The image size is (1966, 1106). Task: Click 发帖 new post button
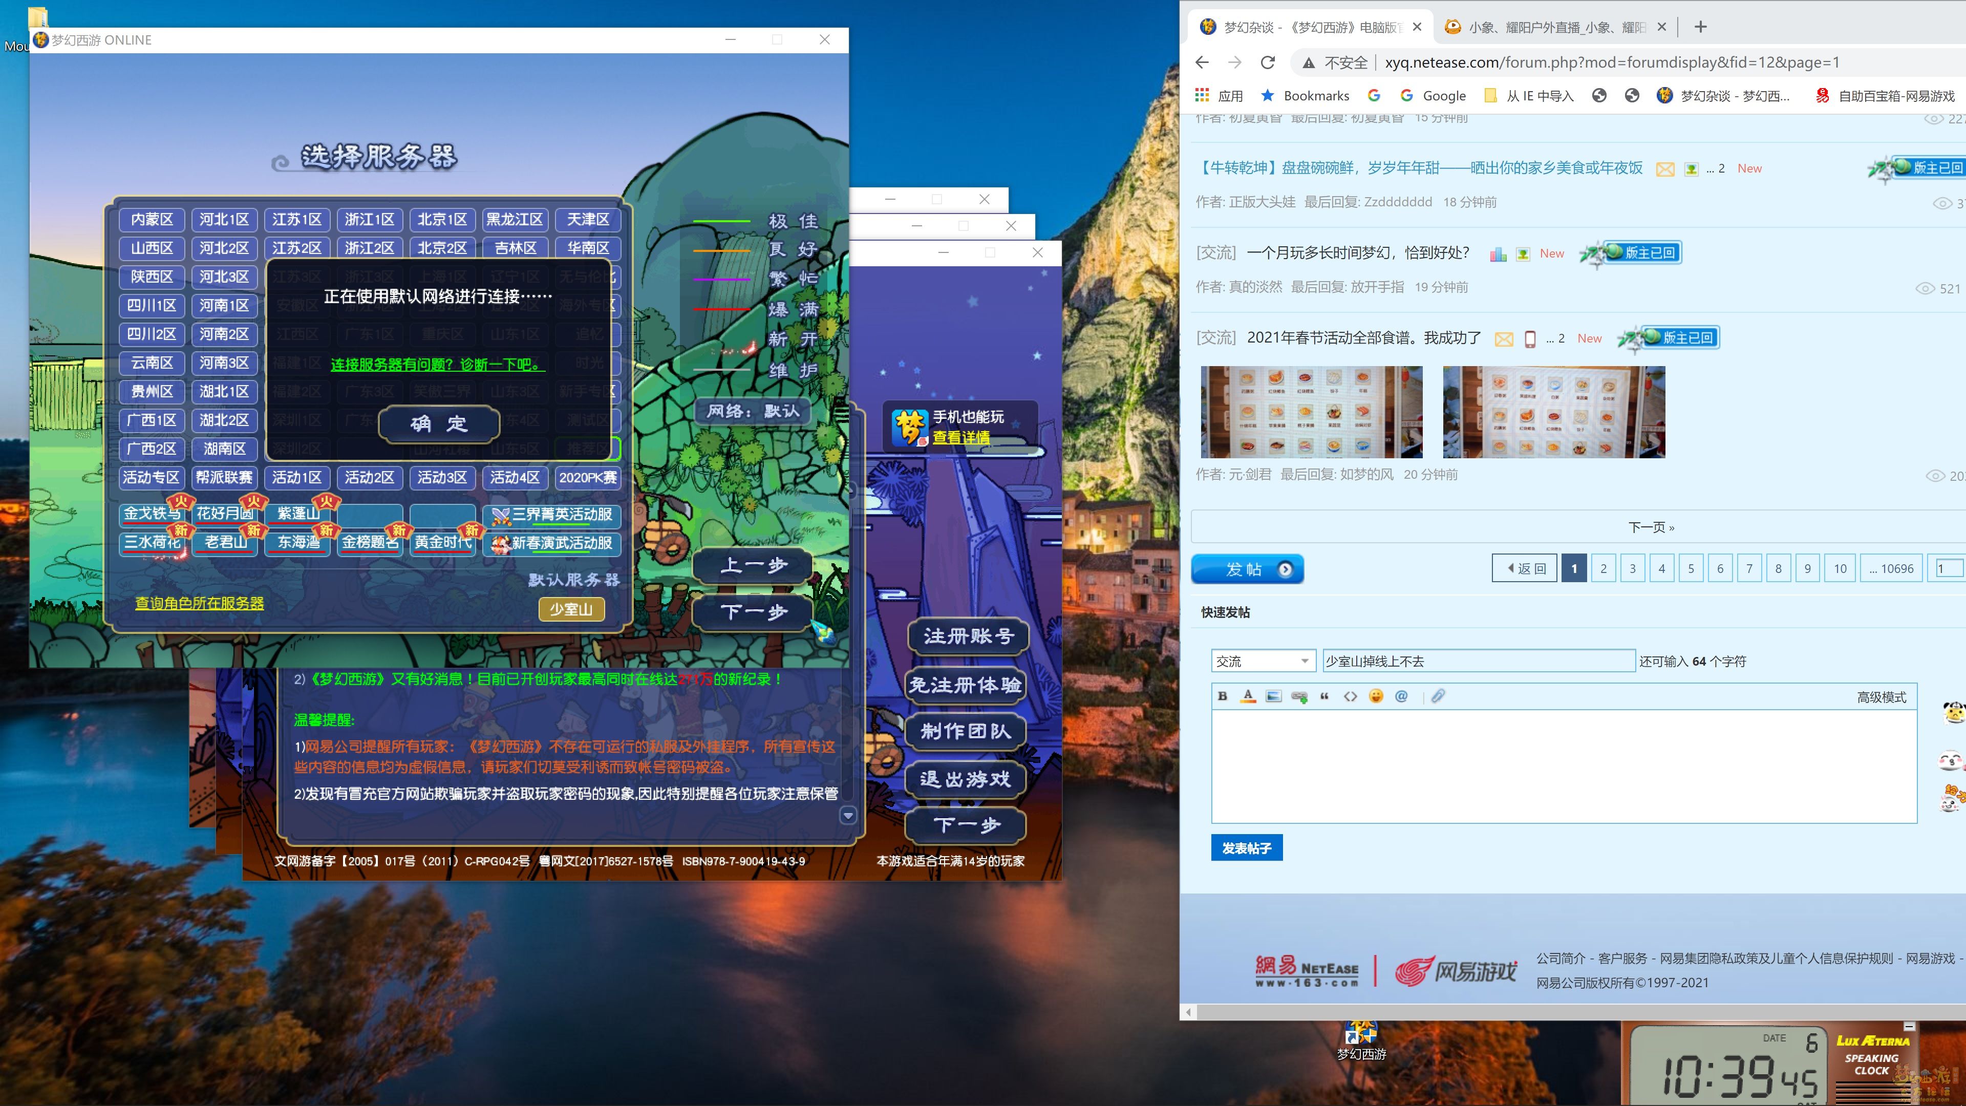pyautogui.click(x=1247, y=569)
